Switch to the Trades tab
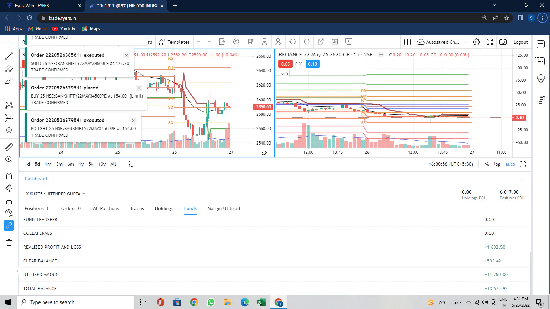 click(x=137, y=208)
